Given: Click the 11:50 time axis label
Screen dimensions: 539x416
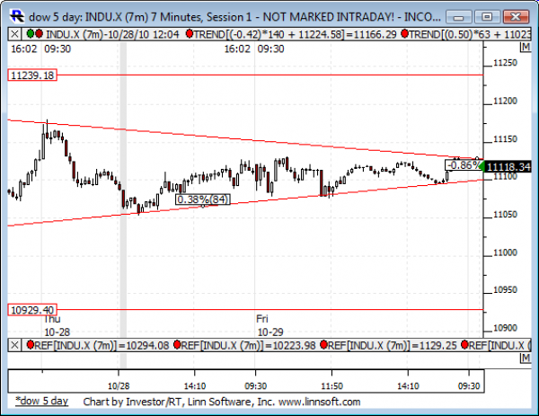Looking at the screenshot, I should pos(331,386).
